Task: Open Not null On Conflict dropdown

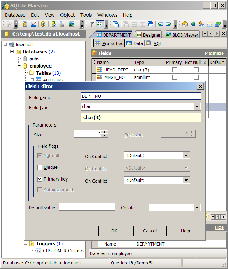Action: coord(186,156)
